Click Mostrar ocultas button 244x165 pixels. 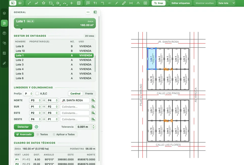click(205, 3)
